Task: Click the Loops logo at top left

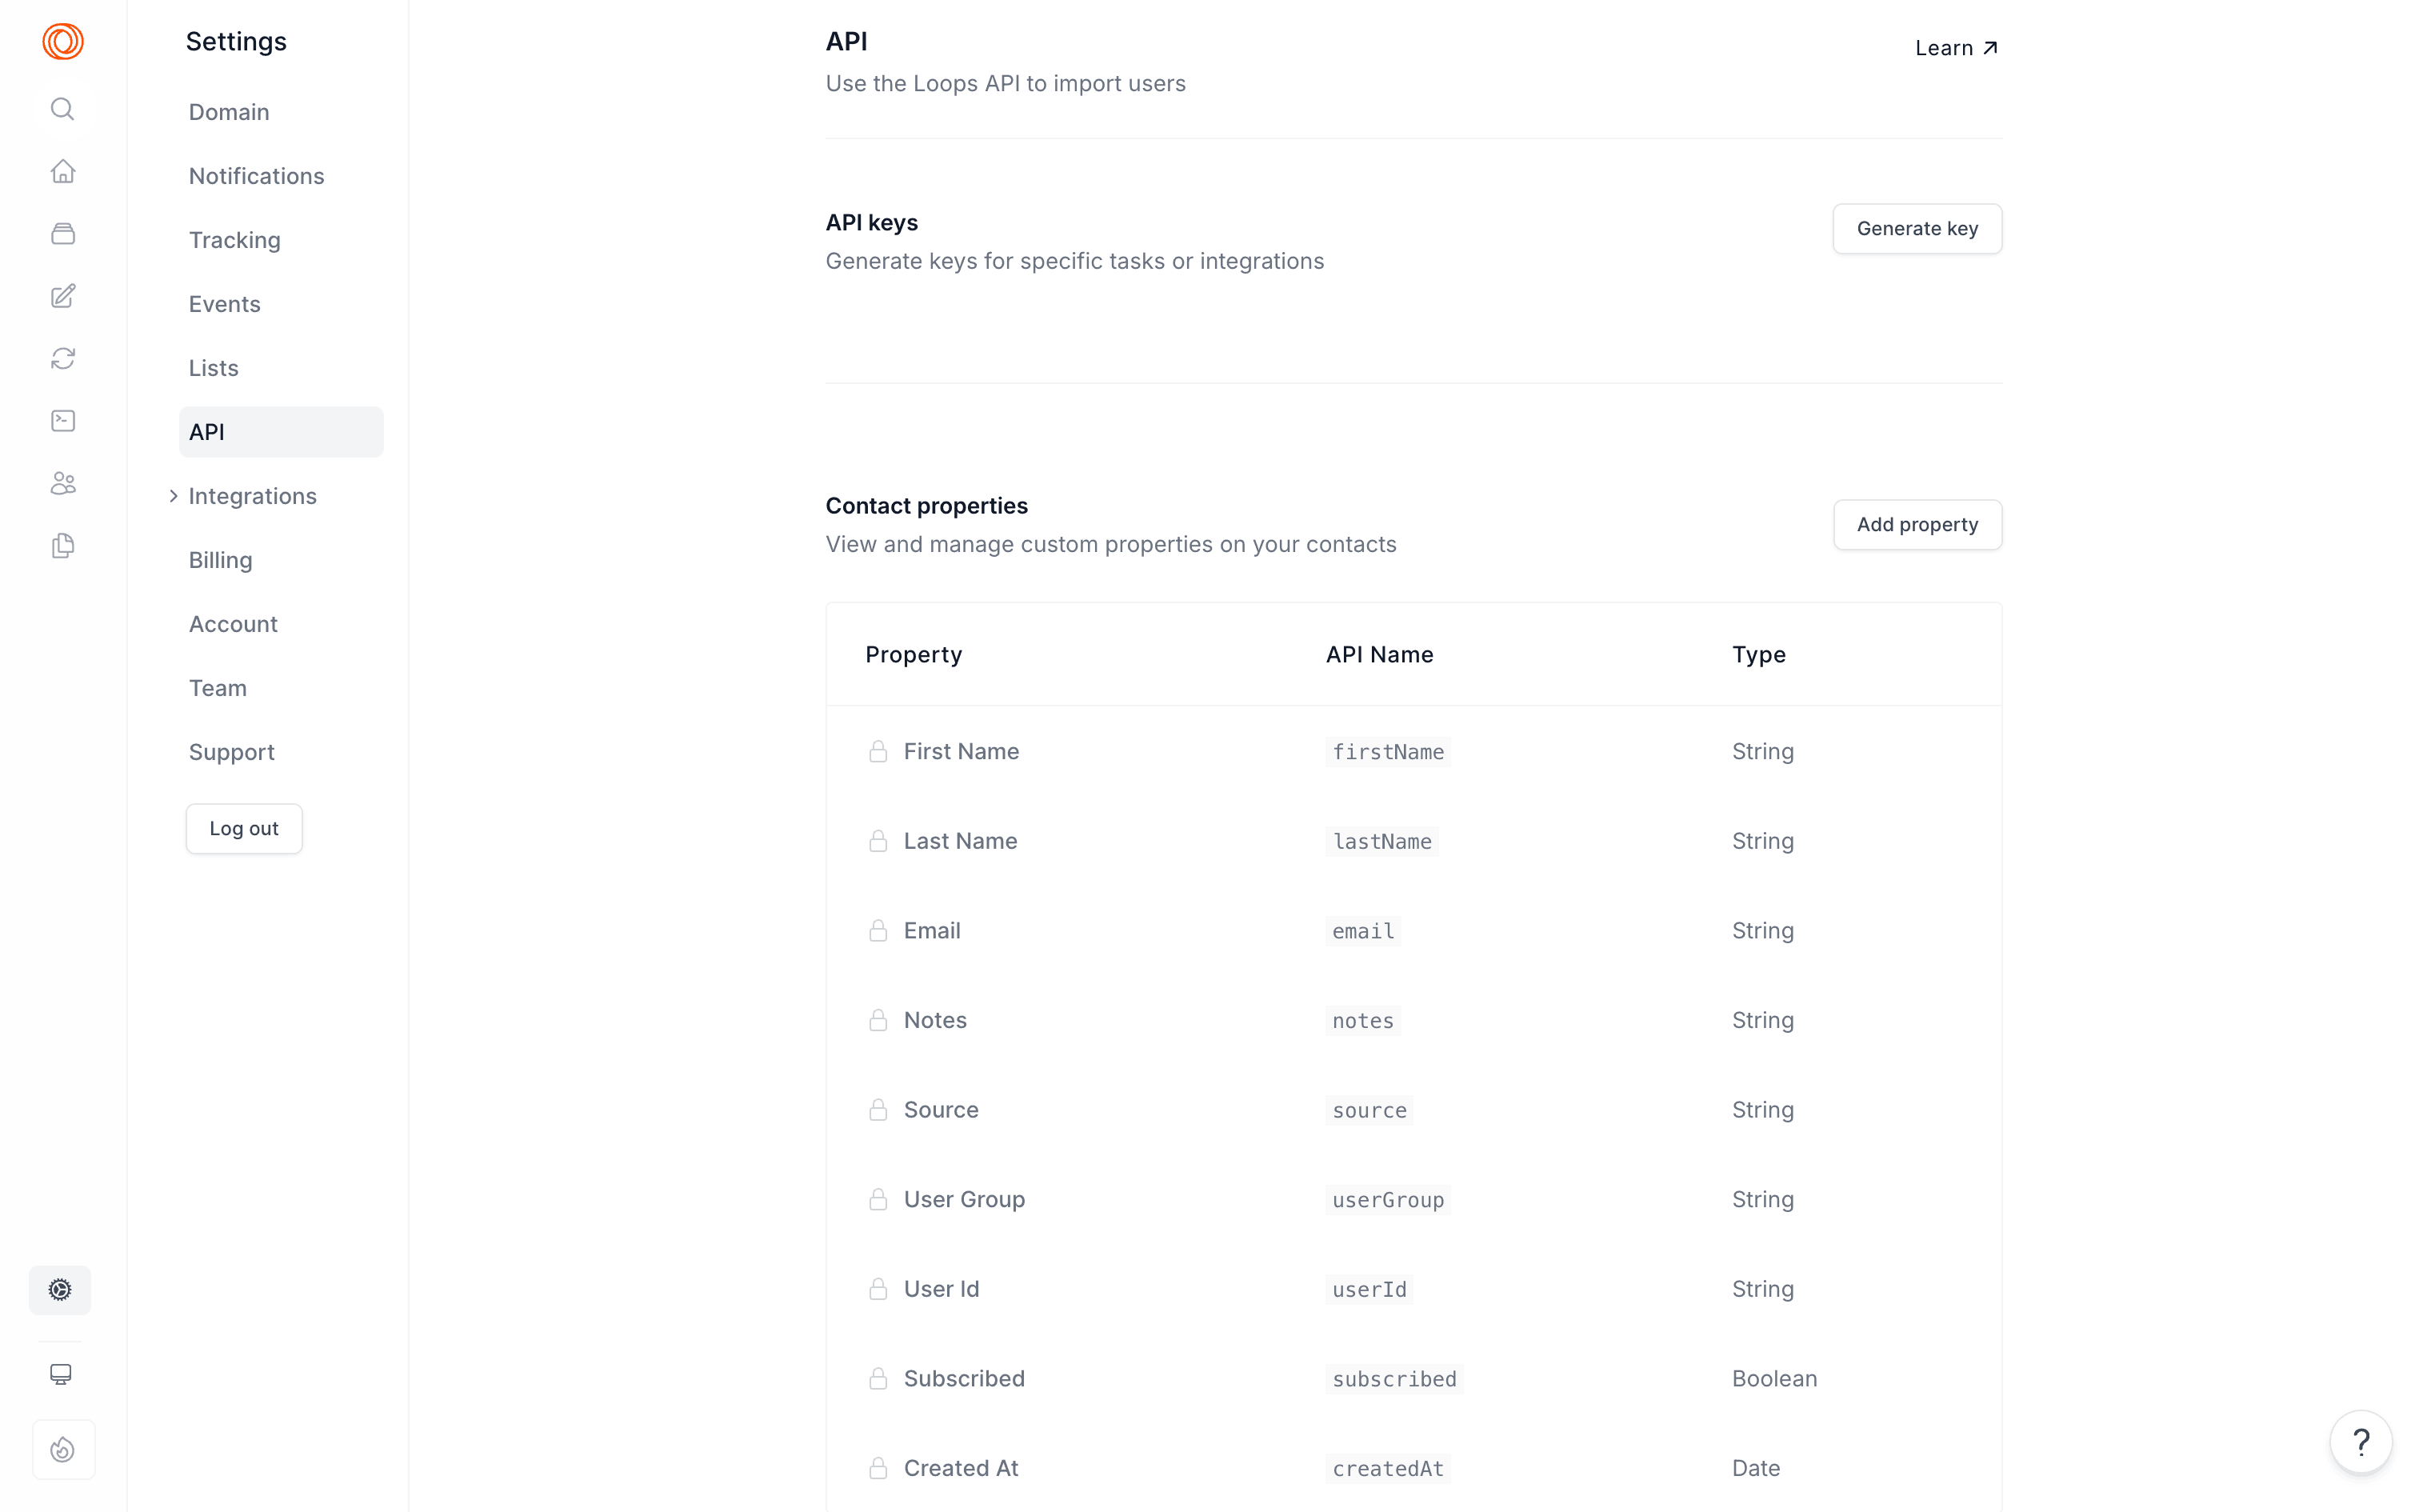Action: point(62,42)
